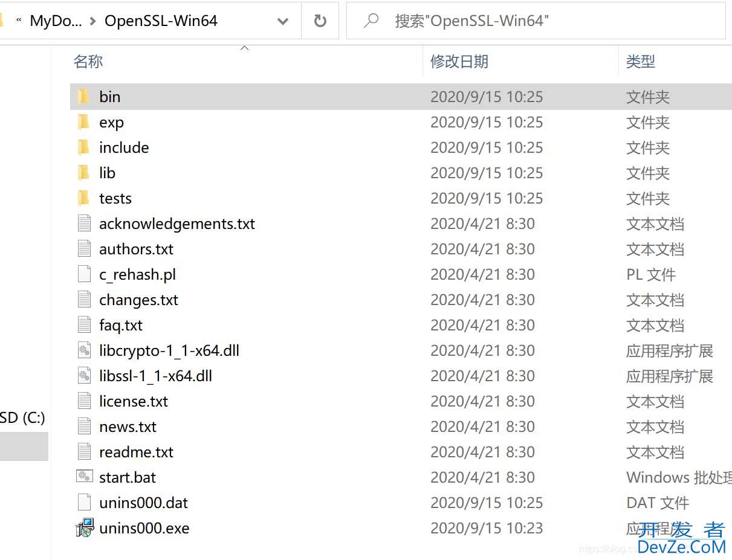Click MyDo... breadcrumb in address bar
Viewport: 732px width, 560px height.
(56, 21)
